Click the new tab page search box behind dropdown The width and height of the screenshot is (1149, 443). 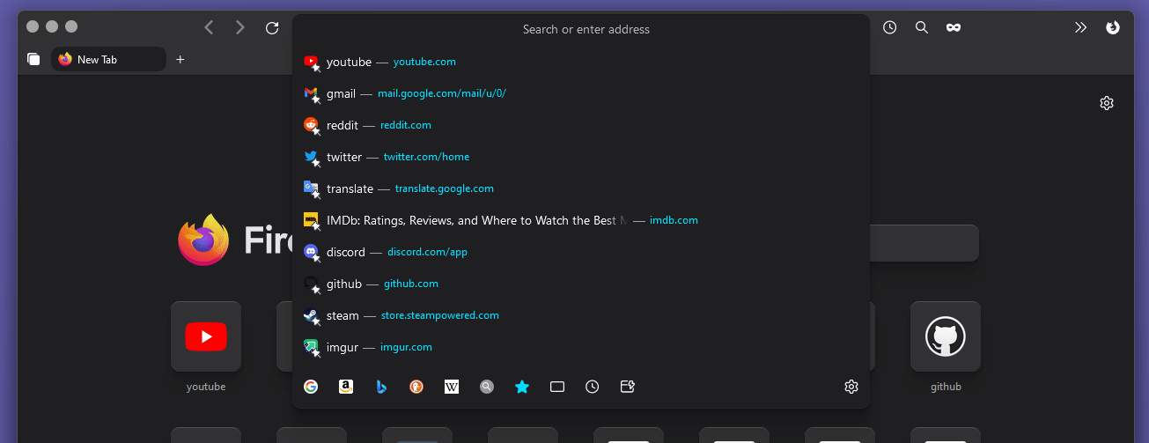click(924, 243)
